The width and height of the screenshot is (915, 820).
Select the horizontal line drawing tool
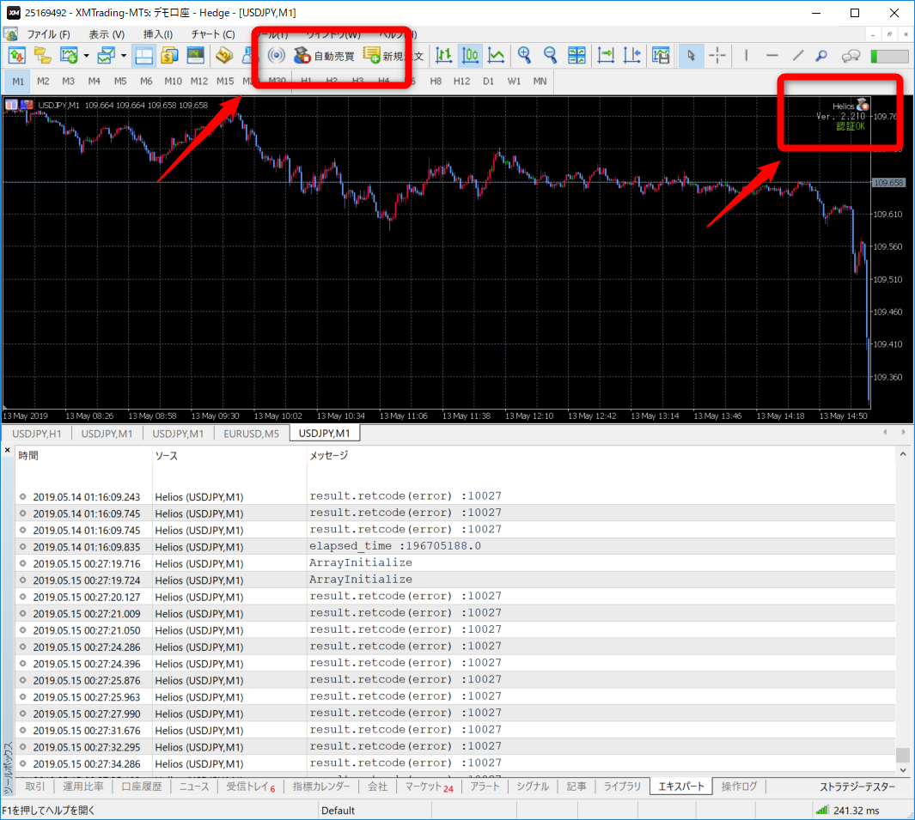pyautogui.click(x=772, y=56)
